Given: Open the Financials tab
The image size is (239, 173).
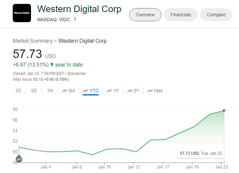Looking at the screenshot, I should [181, 15].
